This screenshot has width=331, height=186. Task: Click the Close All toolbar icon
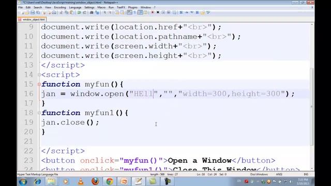pyautogui.click(x=50, y=12)
